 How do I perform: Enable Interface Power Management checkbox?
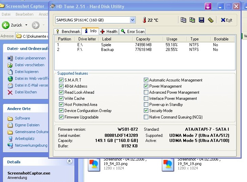tap(146, 98)
